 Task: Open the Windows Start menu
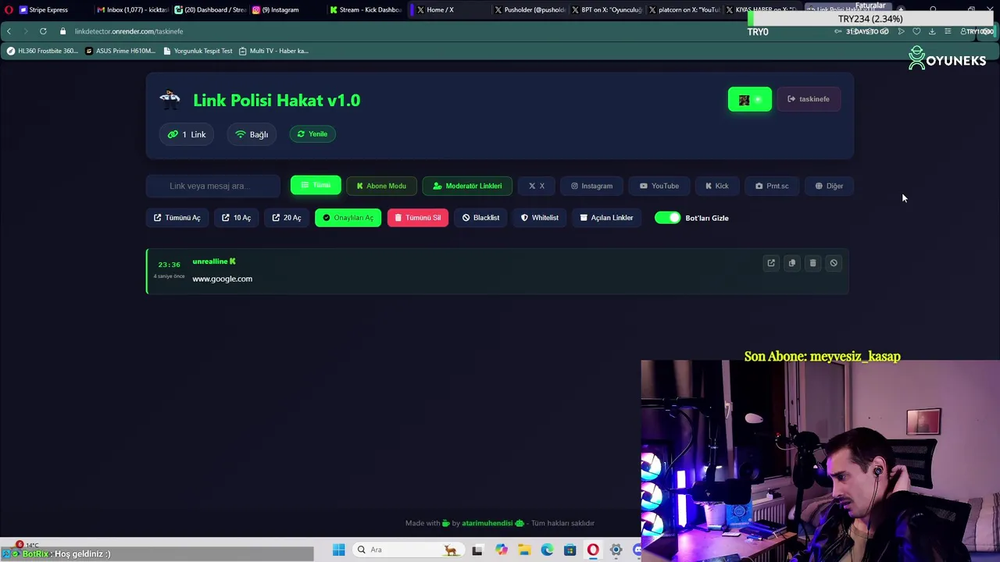(x=338, y=550)
